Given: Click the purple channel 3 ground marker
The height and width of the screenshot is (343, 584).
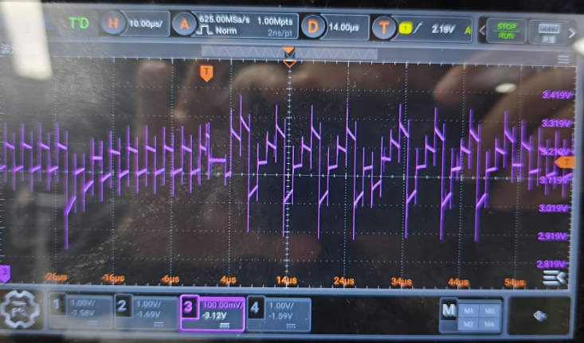Looking at the screenshot, I should pos(6,272).
